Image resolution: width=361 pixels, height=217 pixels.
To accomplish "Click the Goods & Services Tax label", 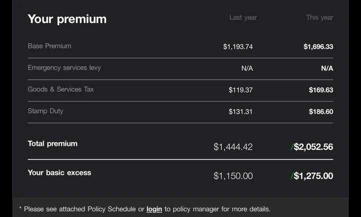I will click(61, 89).
